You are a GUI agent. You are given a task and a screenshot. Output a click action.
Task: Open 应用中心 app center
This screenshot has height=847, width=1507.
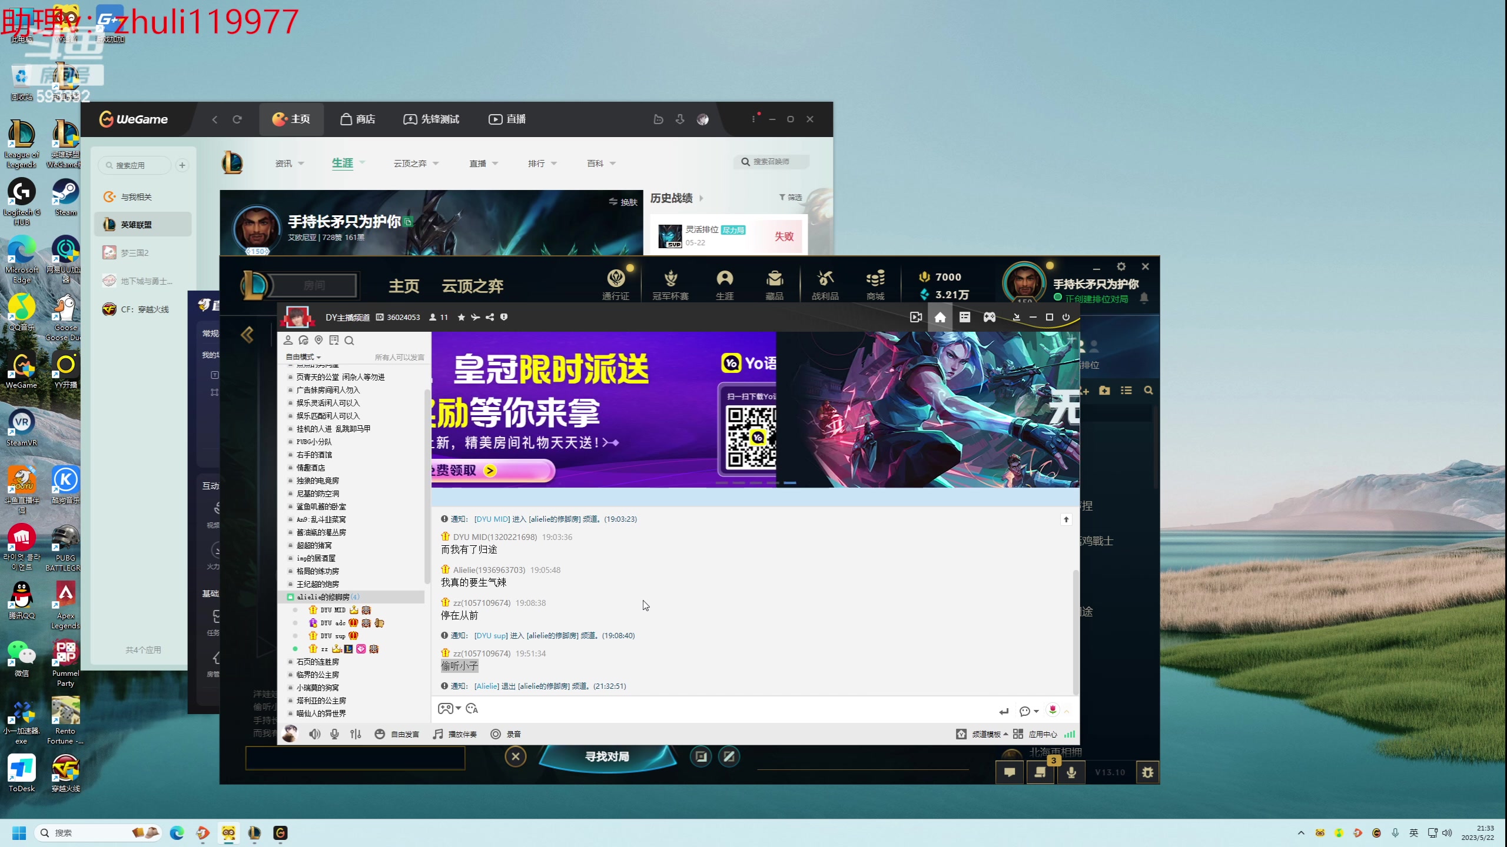point(1035,734)
